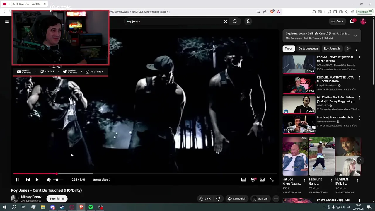375x211 pixels.
Task: Open Nikolay Petrov channel link
Action: [31, 197]
